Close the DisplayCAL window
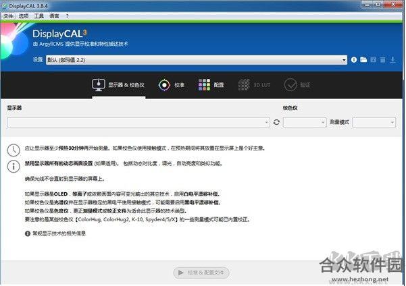 [x=393, y=5]
